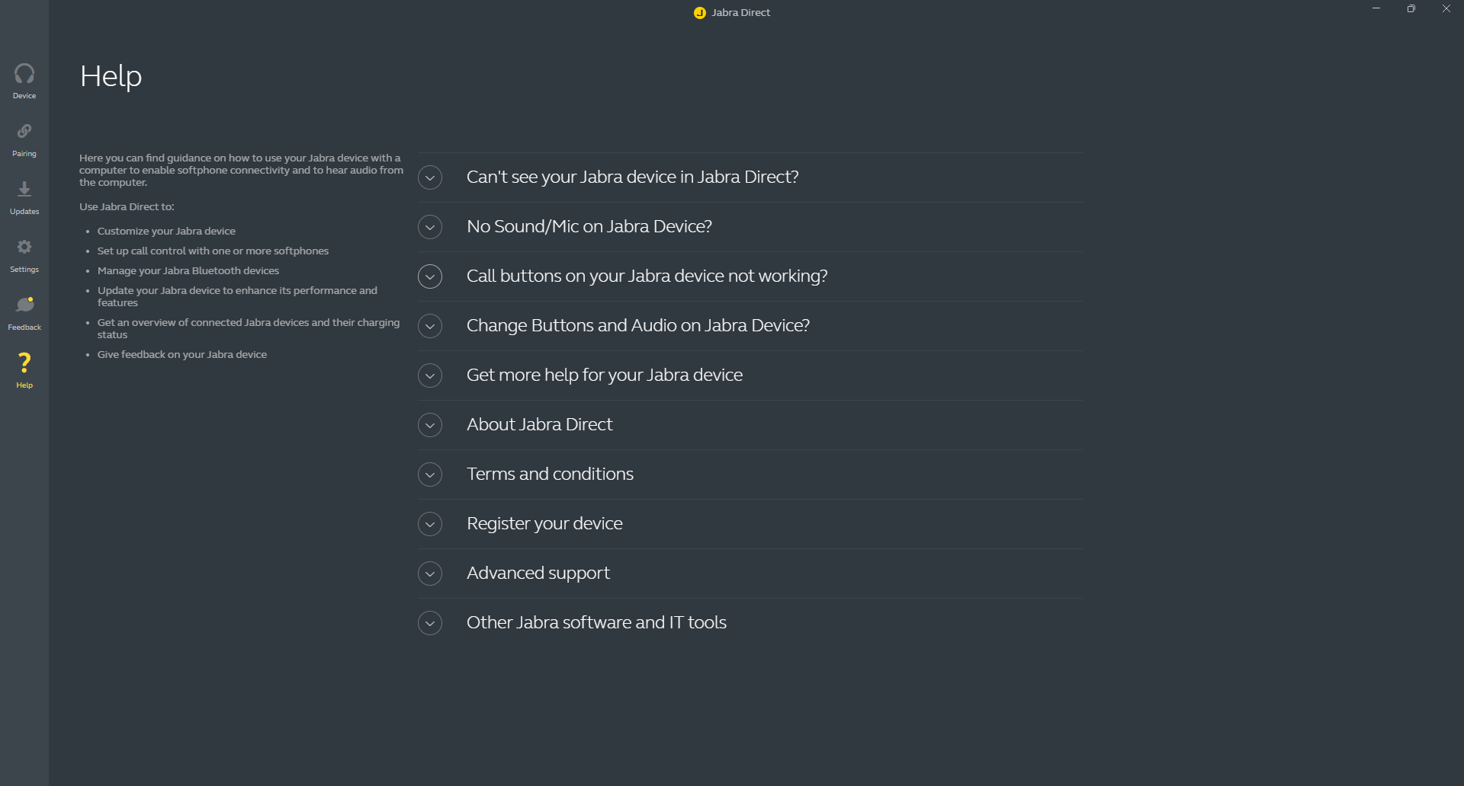Open the Updates download icon
The height and width of the screenshot is (786, 1464).
(x=24, y=190)
